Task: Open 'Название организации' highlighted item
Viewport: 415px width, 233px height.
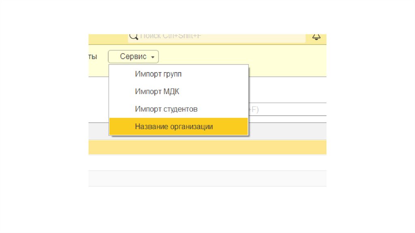Action: (x=174, y=127)
